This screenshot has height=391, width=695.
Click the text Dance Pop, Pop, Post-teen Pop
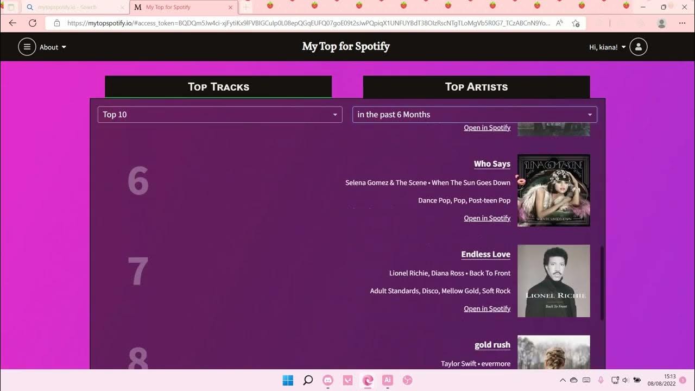(x=464, y=200)
